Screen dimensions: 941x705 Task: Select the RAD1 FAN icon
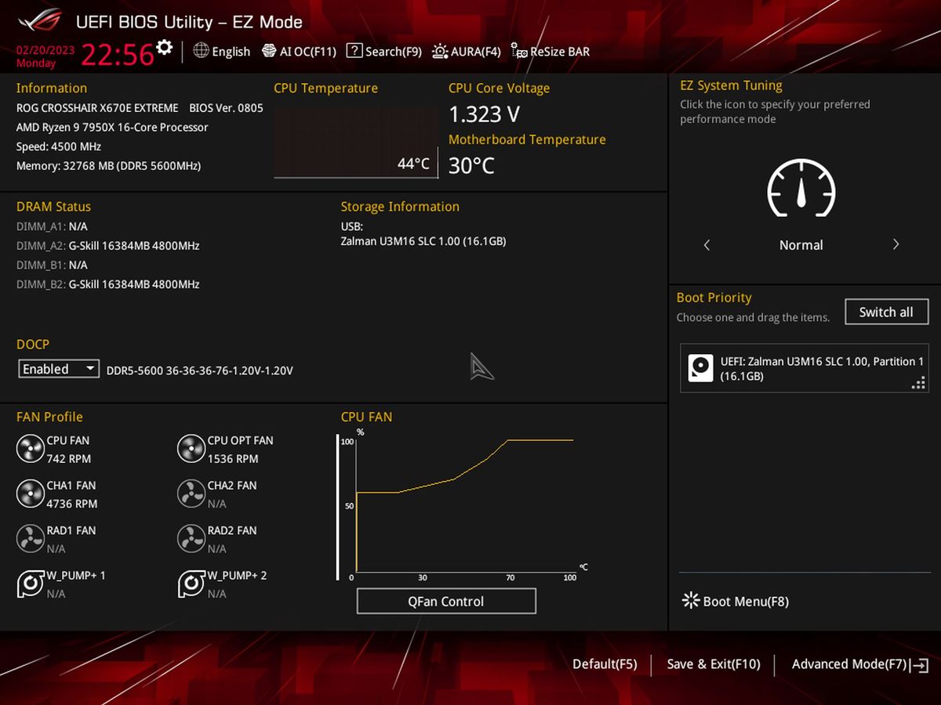click(x=31, y=539)
